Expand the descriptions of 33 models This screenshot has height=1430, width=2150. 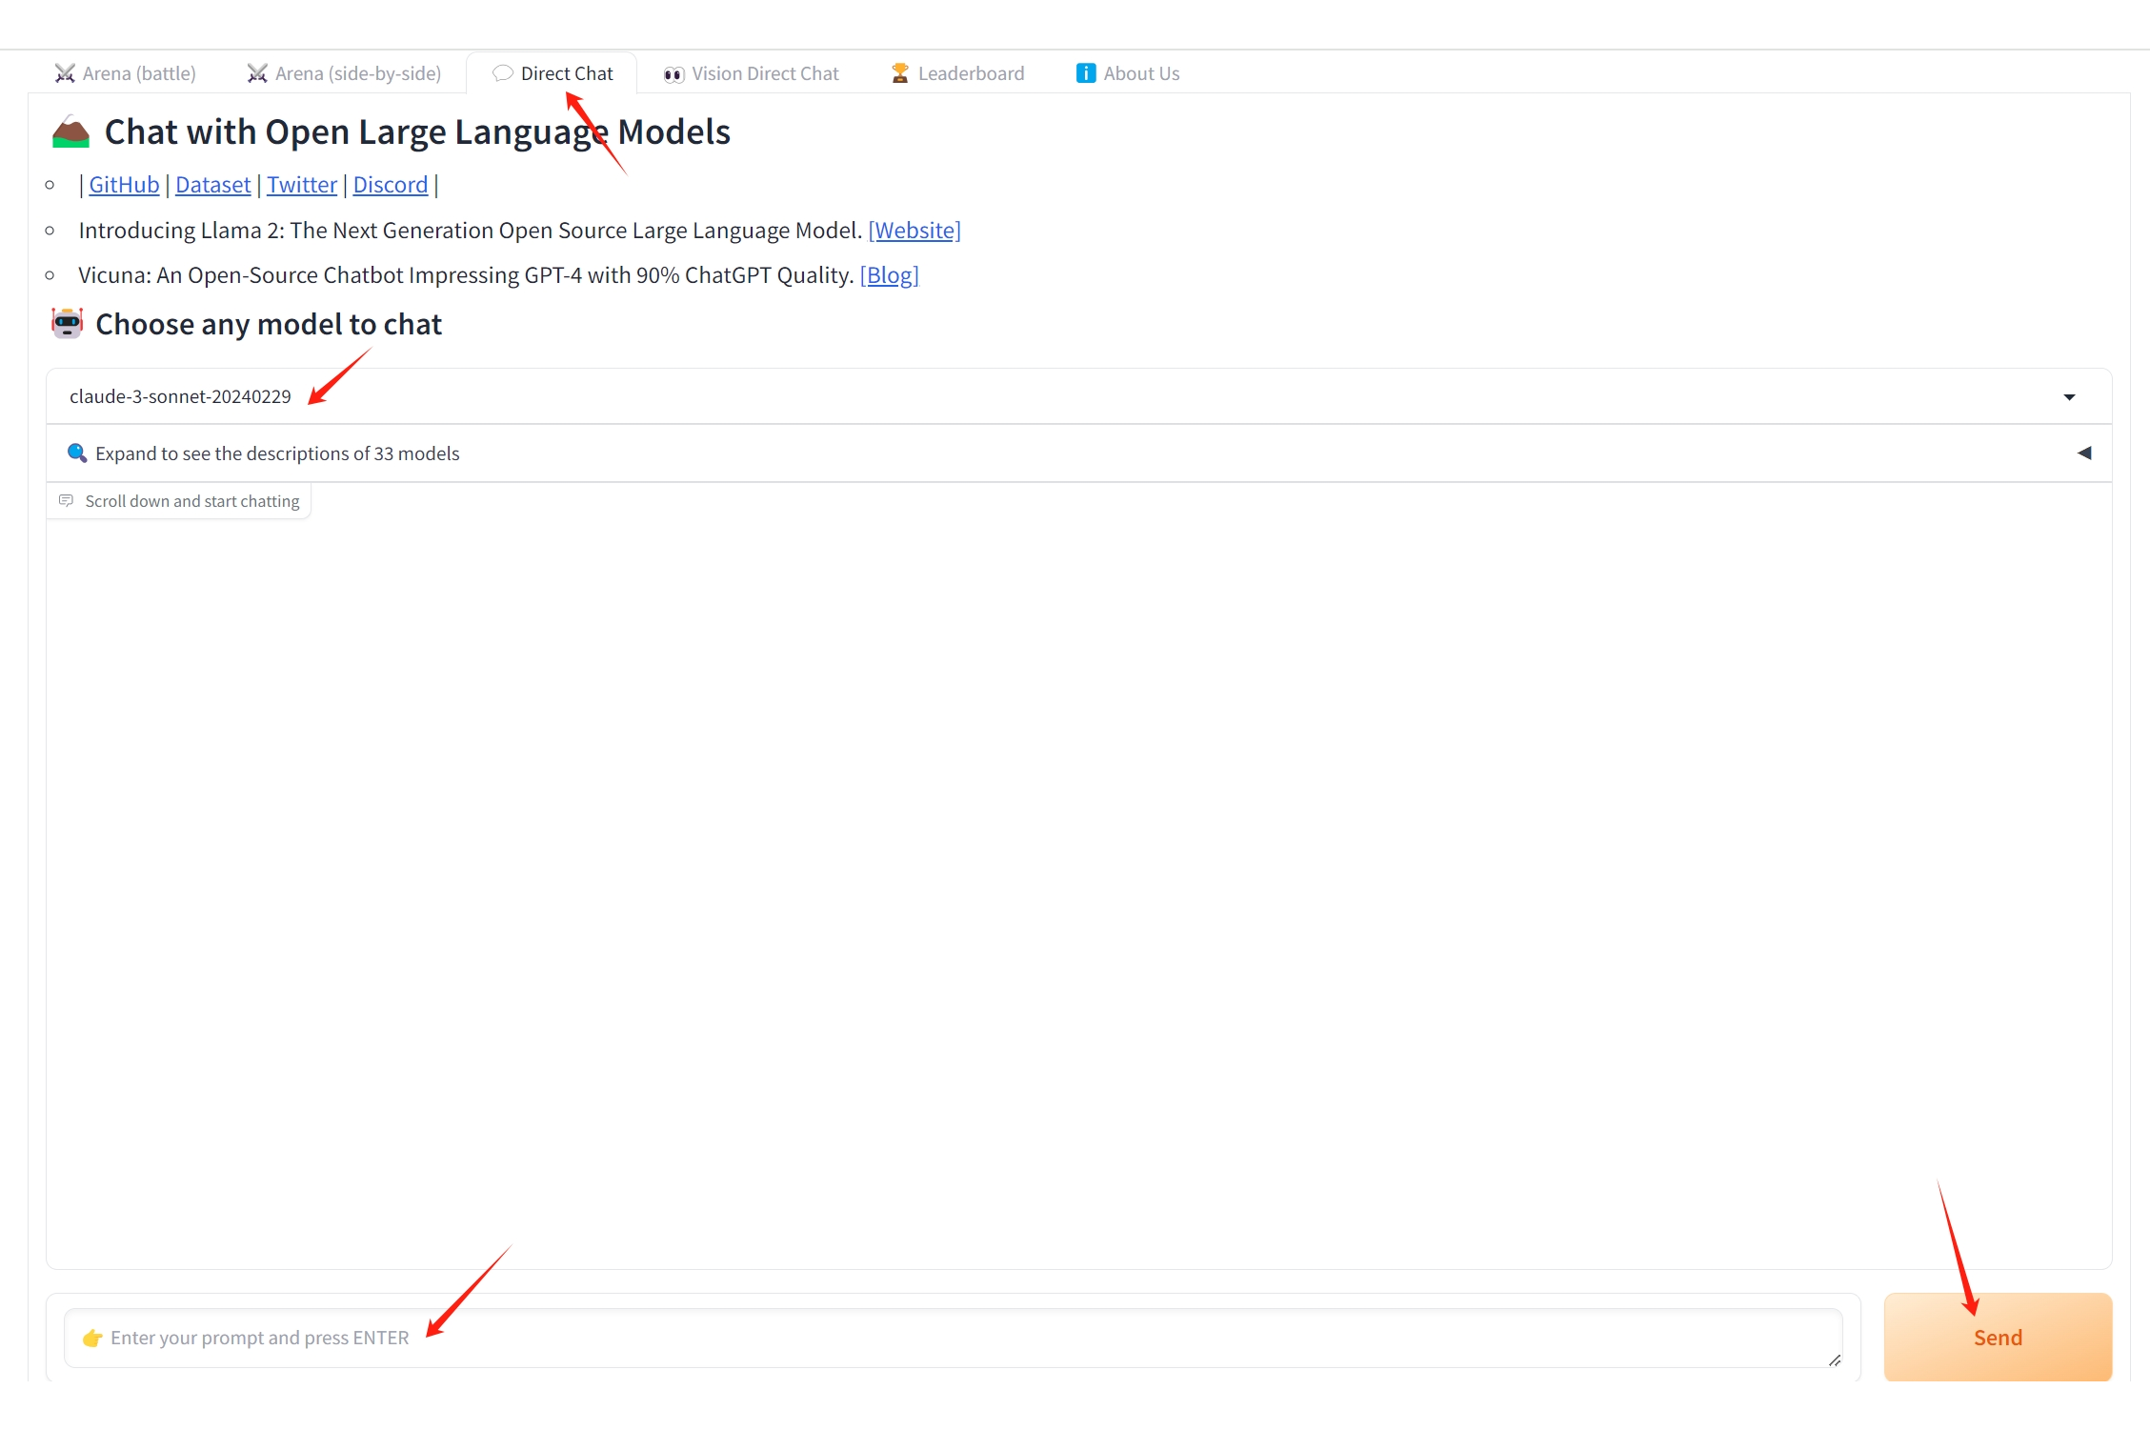(x=277, y=453)
